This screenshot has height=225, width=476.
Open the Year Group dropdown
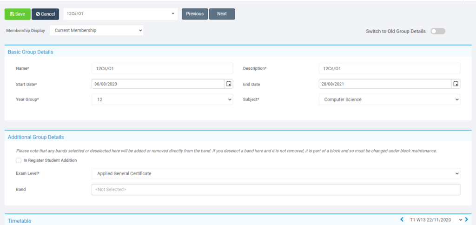click(x=162, y=99)
